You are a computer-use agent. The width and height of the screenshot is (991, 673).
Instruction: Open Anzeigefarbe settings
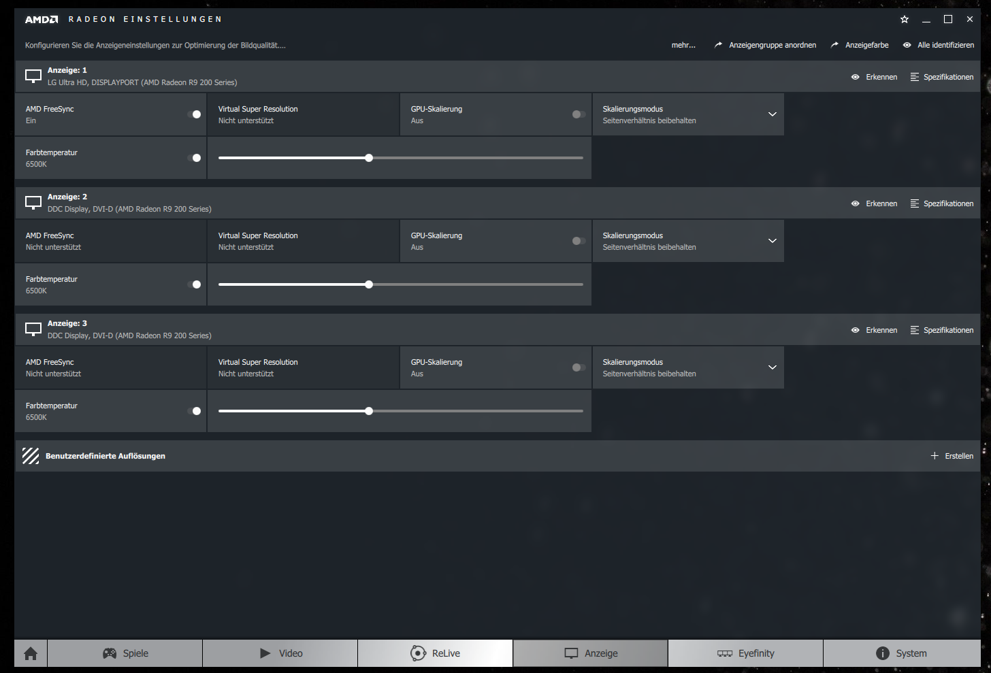867,45
